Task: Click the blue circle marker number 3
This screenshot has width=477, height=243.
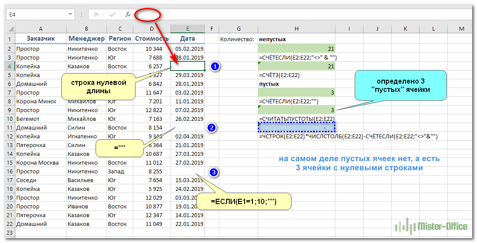Action: coord(214,173)
